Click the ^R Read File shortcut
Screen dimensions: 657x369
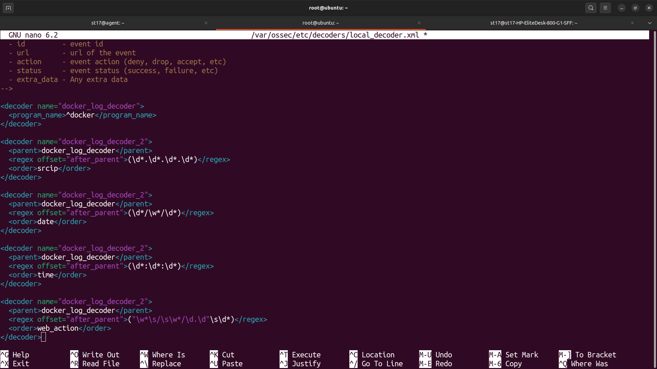click(x=95, y=364)
